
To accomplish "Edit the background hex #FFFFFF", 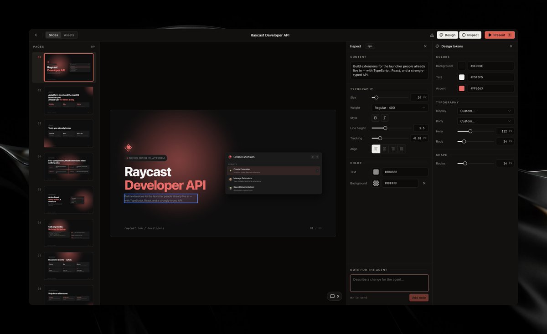I will click(400, 183).
